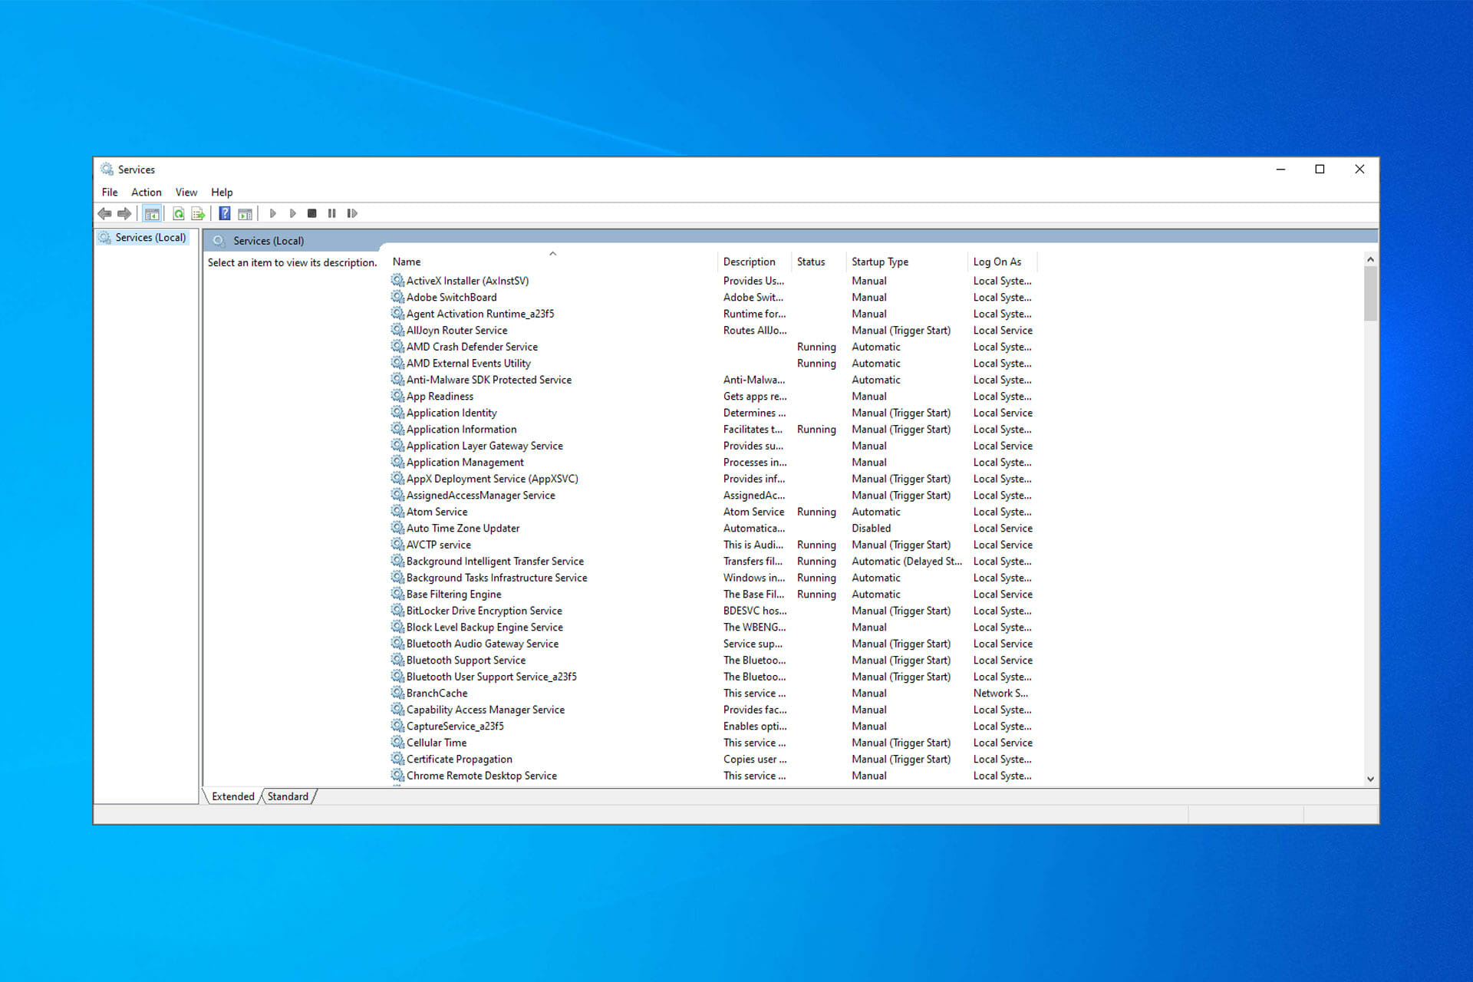Click the scrollbar up arrow in the services list
This screenshot has height=982, width=1473.
(1370, 259)
